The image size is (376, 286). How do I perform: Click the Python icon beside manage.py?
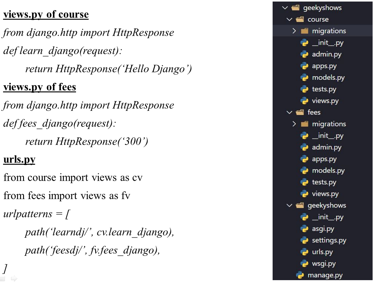click(299, 275)
